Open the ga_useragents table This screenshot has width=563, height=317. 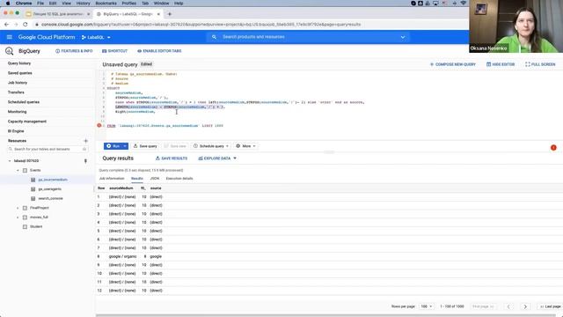tap(49, 189)
